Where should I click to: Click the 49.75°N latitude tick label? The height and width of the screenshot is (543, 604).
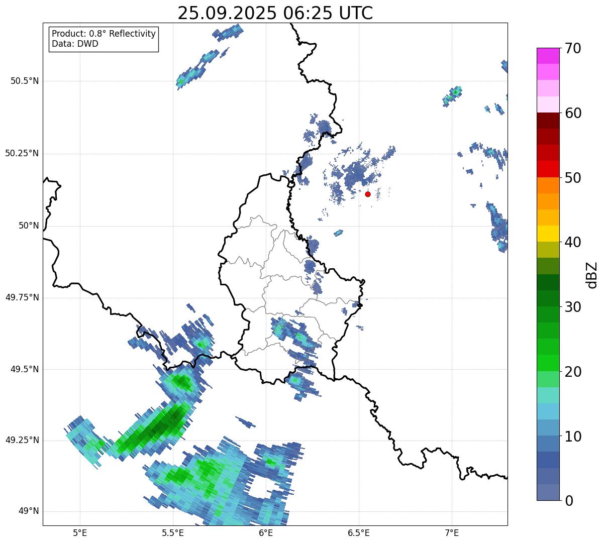click(x=22, y=297)
